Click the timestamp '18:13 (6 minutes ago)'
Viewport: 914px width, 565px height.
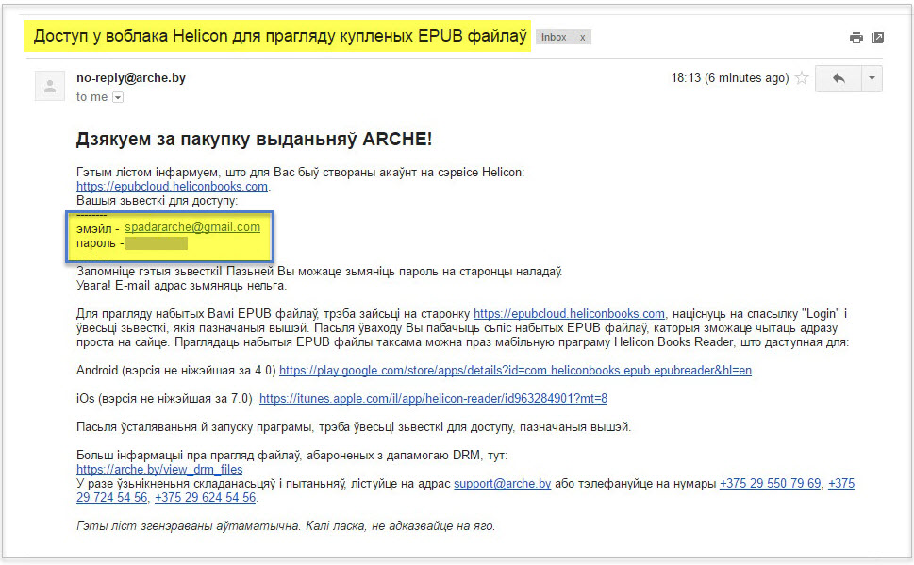(x=730, y=78)
